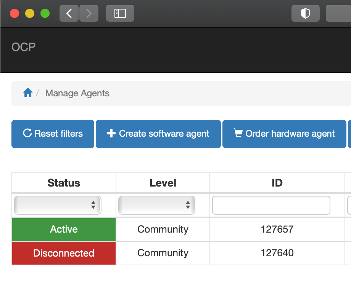Click the OCP brand link
Viewport: 351px width, 292px height.
point(24,47)
